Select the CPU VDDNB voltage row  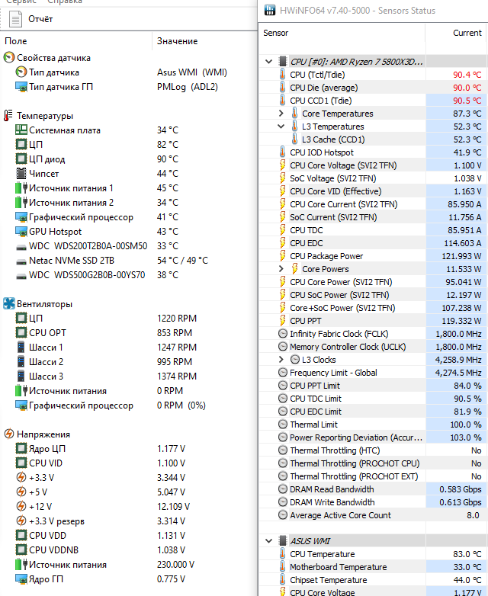coord(130,550)
